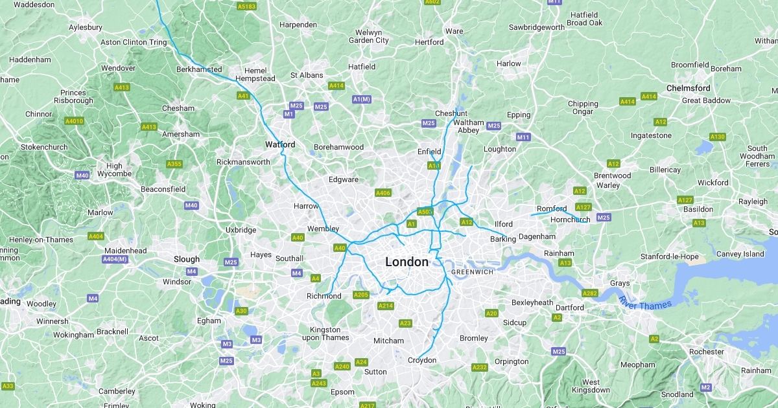Click the Greenwich district label
The image size is (778, 408).
(x=473, y=272)
